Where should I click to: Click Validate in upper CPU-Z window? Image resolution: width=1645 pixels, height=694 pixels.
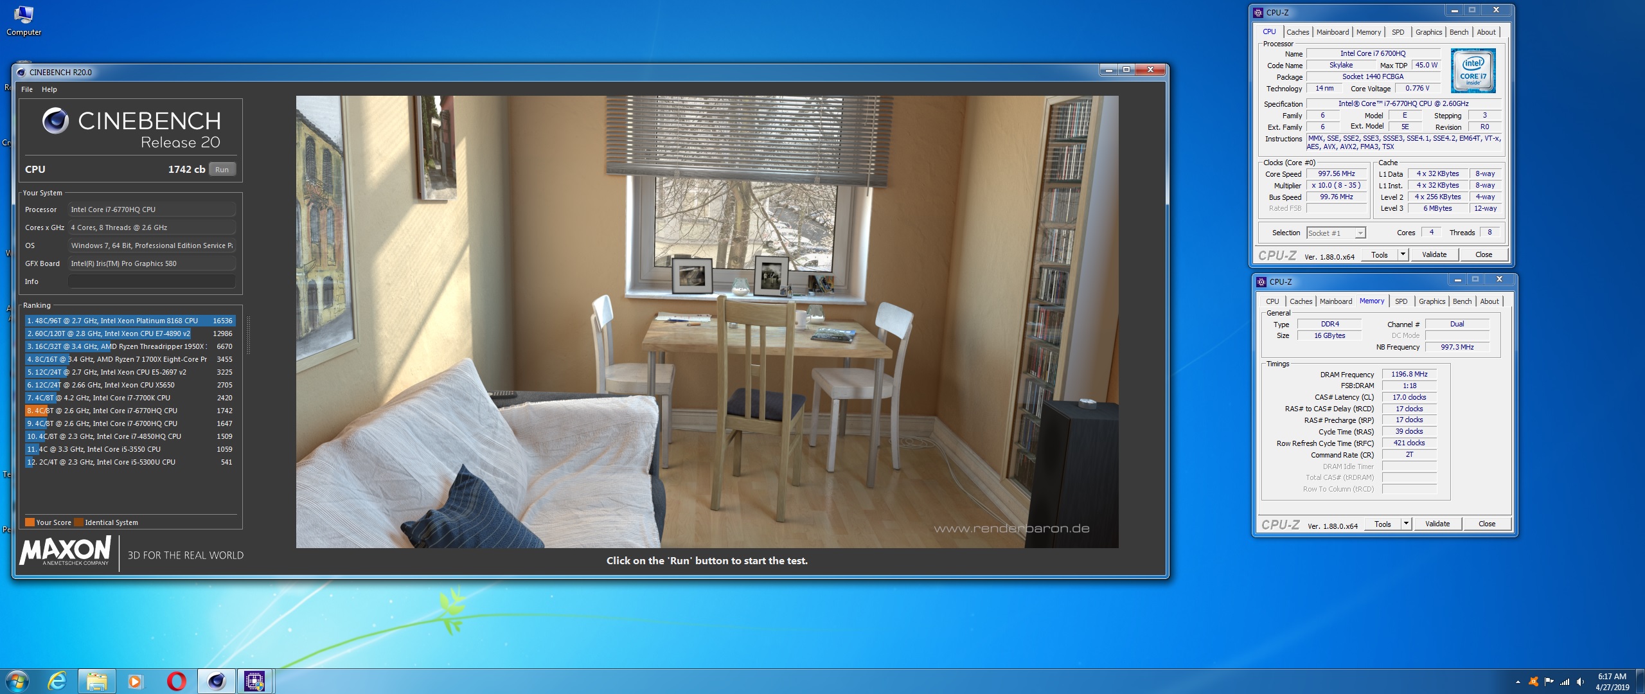[x=1434, y=255]
